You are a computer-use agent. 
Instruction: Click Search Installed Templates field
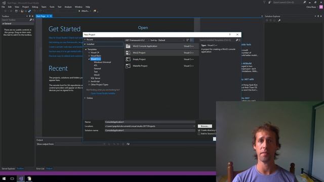217,40
